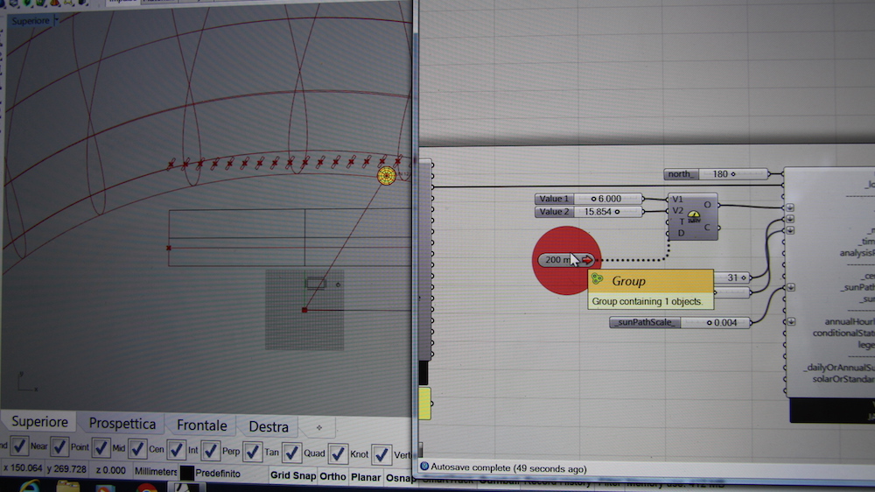This screenshot has height=492, width=875.
Task: Click the Value 2 label
Action: pyautogui.click(x=554, y=212)
